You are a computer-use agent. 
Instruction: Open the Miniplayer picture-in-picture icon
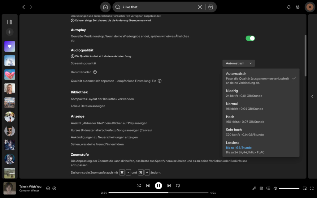coord(304,188)
